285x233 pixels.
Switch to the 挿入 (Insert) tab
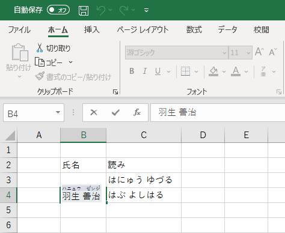click(x=92, y=30)
